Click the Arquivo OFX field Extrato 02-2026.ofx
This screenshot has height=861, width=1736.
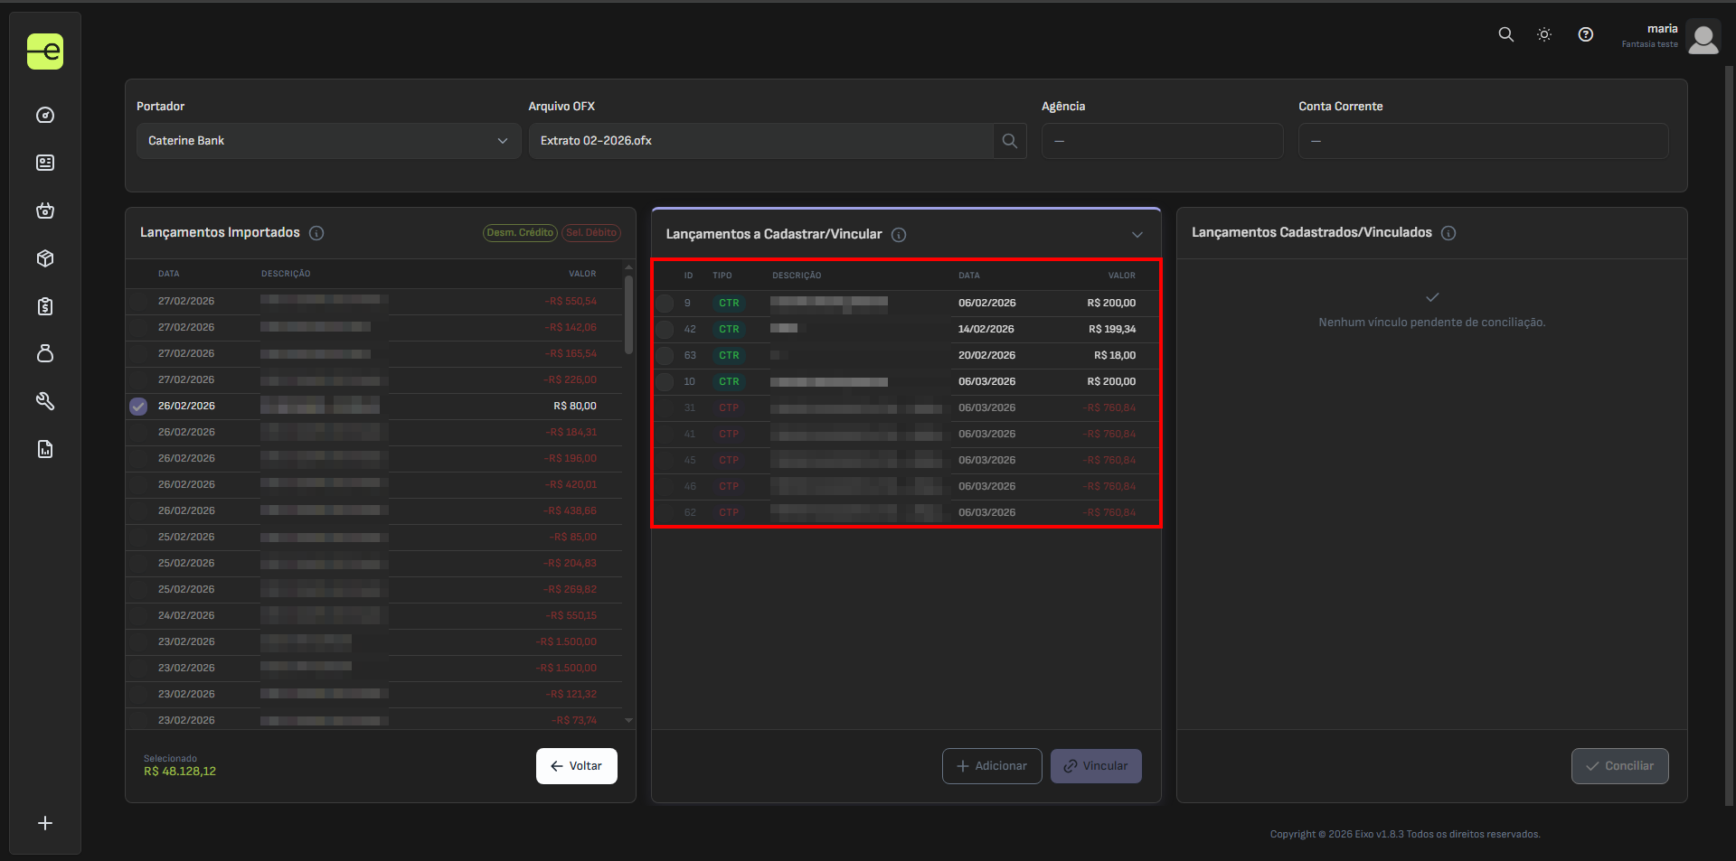[761, 141]
